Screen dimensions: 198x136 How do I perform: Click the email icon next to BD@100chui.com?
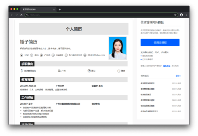coord(85,55)
